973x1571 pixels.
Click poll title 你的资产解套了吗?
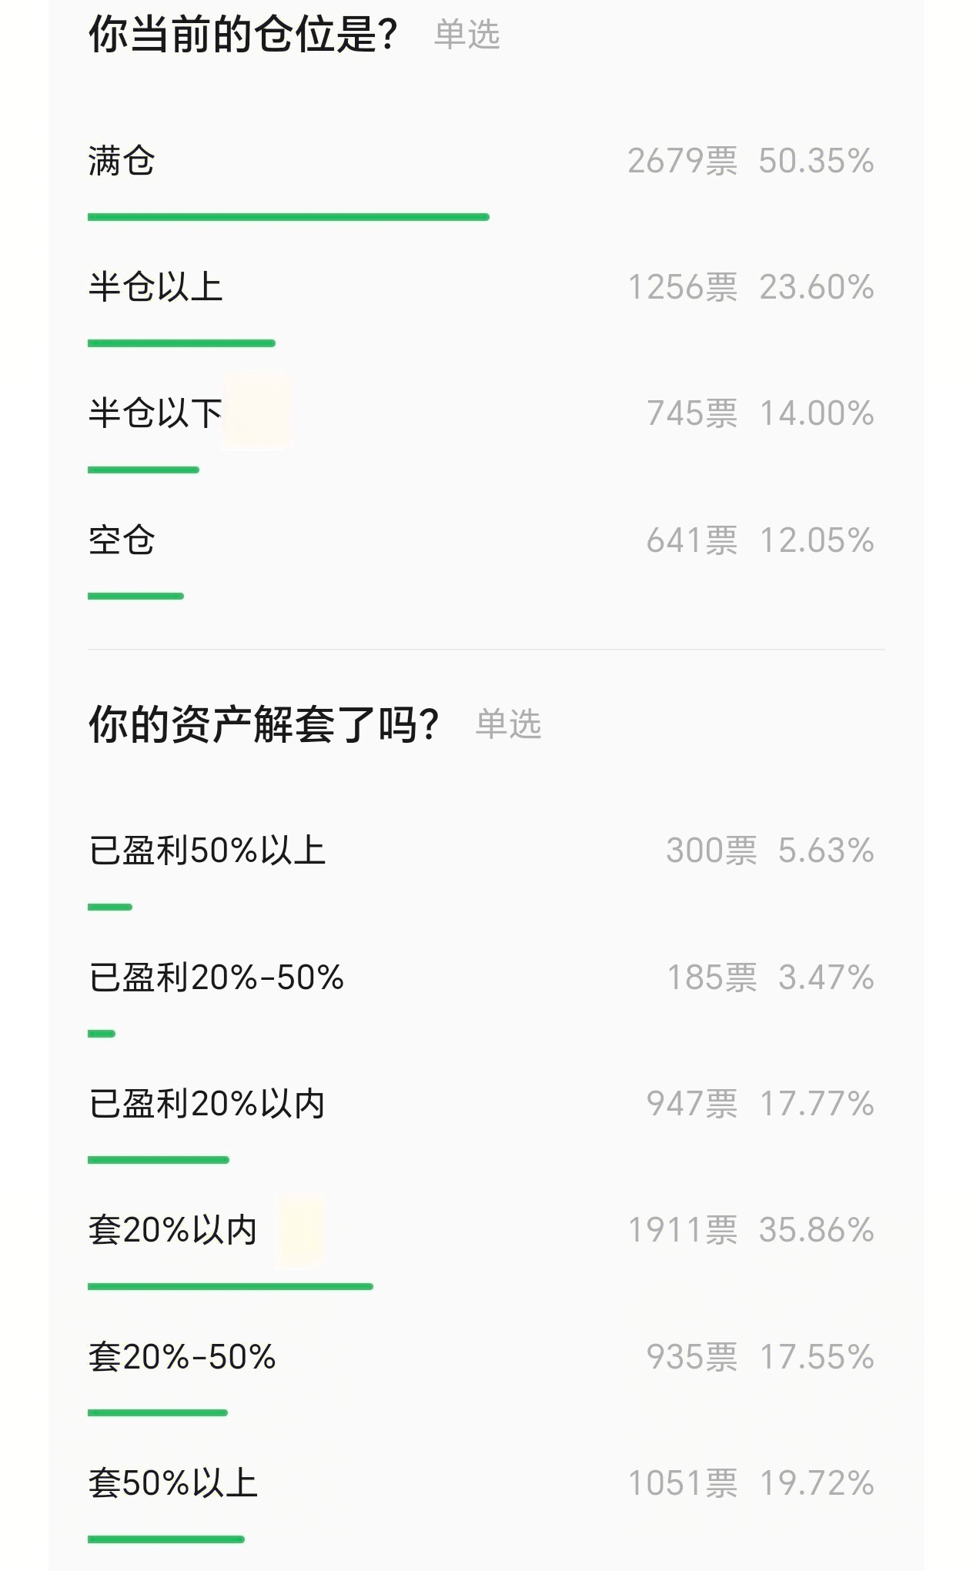264,724
